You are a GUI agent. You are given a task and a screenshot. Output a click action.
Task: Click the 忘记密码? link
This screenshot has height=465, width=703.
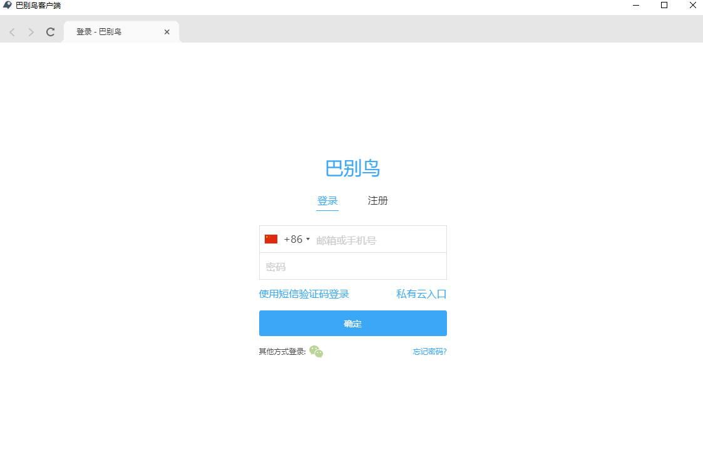(429, 352)
